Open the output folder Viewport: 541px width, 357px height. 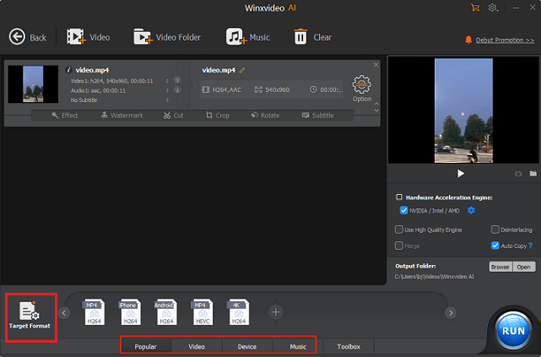tap(524, 267)
